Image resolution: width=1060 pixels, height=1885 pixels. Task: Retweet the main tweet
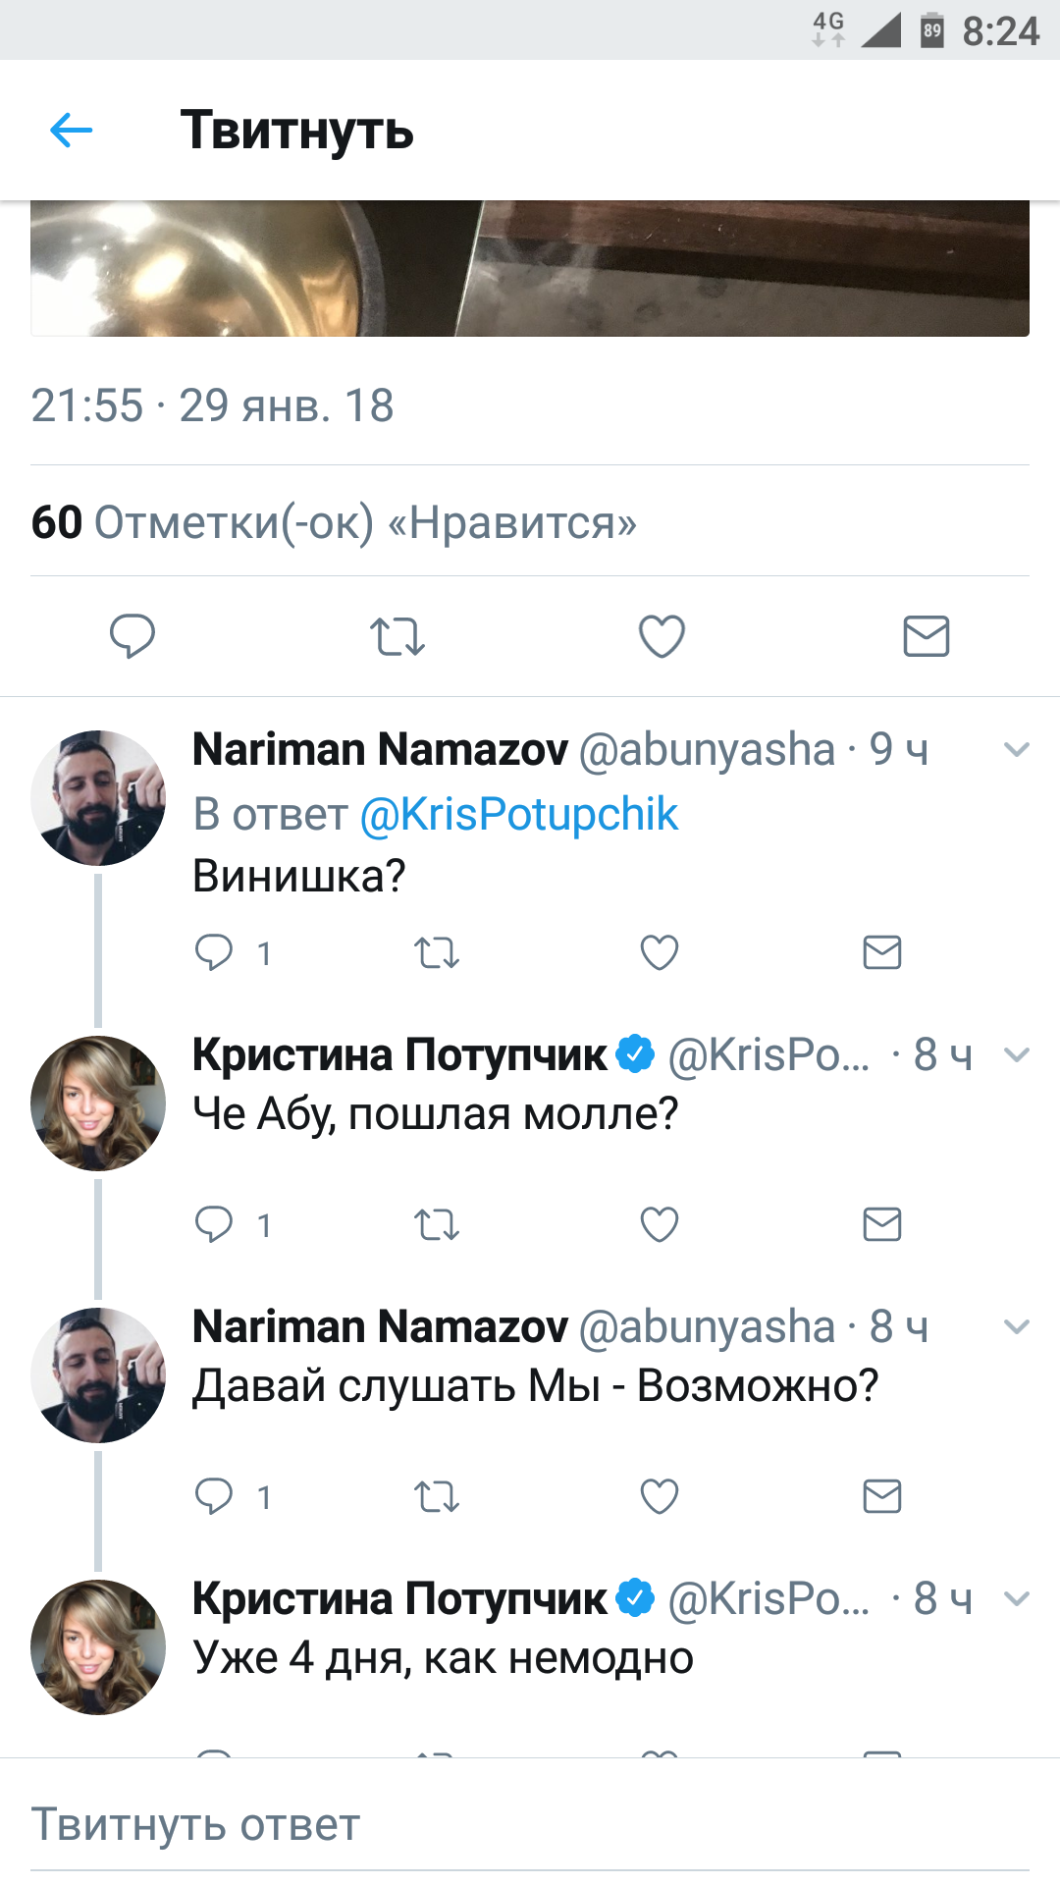pyautogui.click(x=397, y=636)
